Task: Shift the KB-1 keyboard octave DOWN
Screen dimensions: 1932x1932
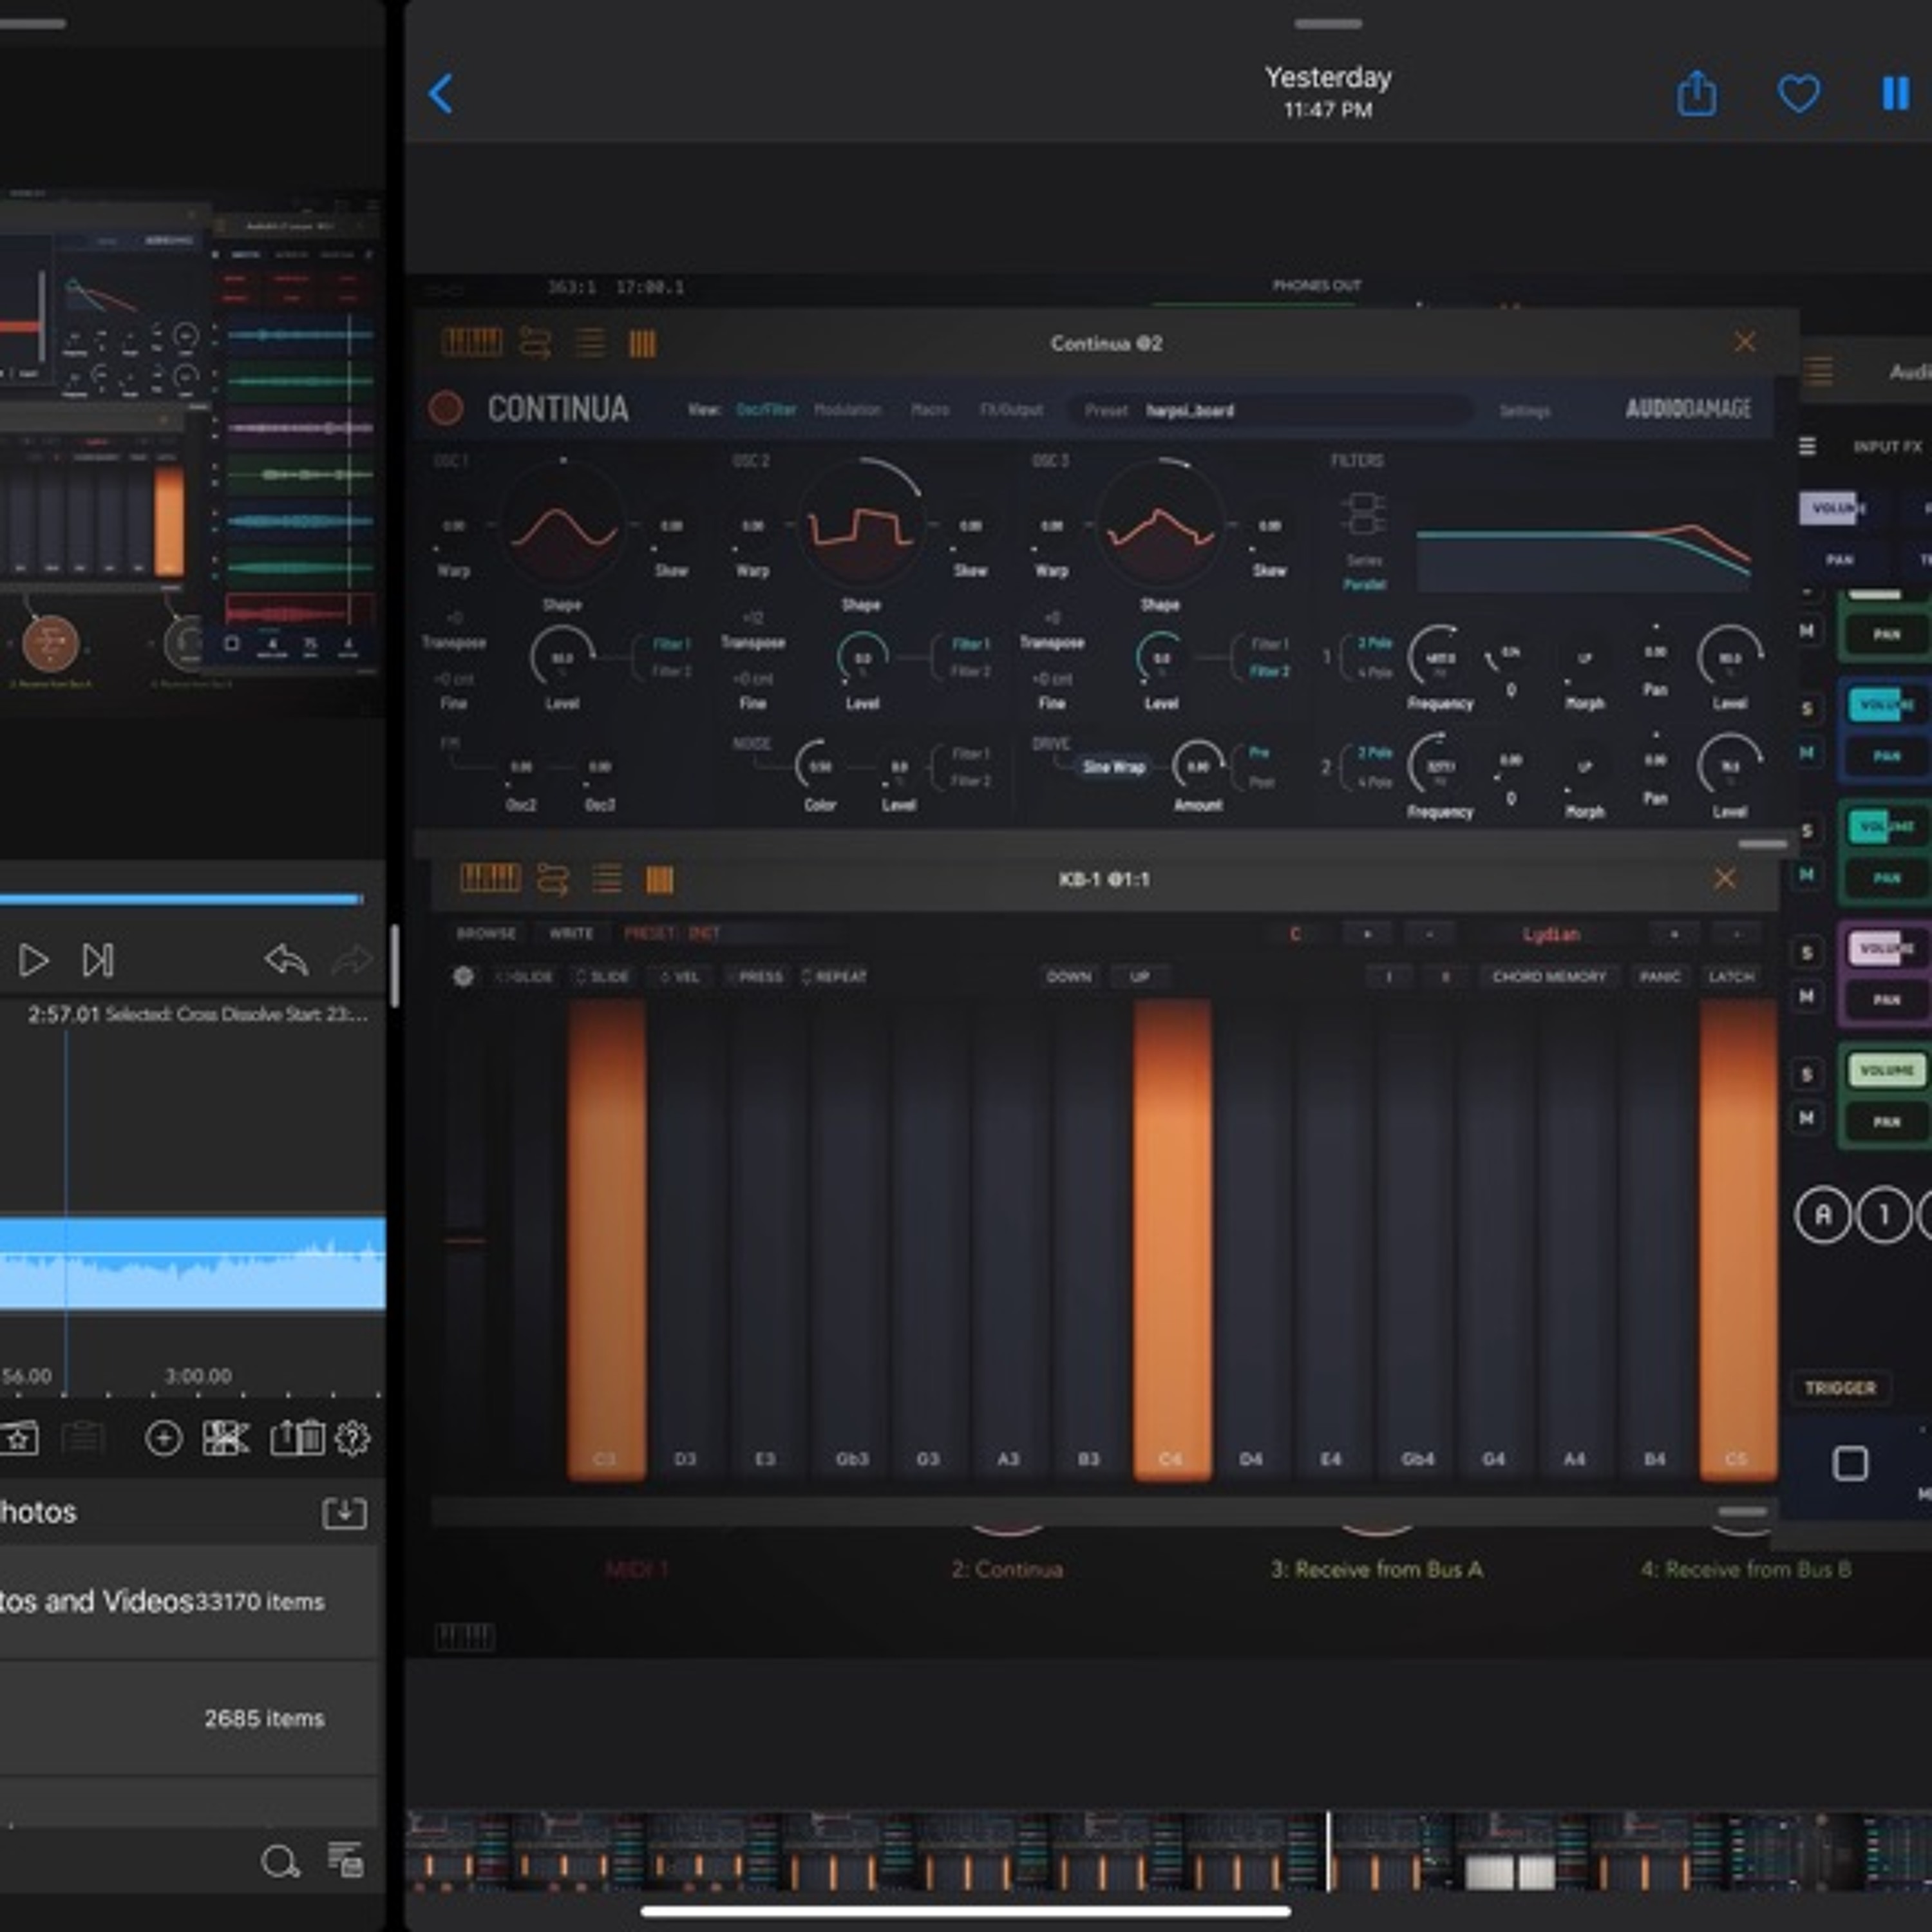Action: click(1068, 977)
